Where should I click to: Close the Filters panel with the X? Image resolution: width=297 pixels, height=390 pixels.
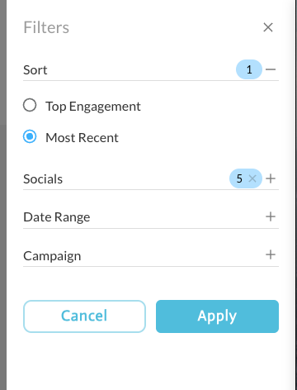tap(268, 27)
